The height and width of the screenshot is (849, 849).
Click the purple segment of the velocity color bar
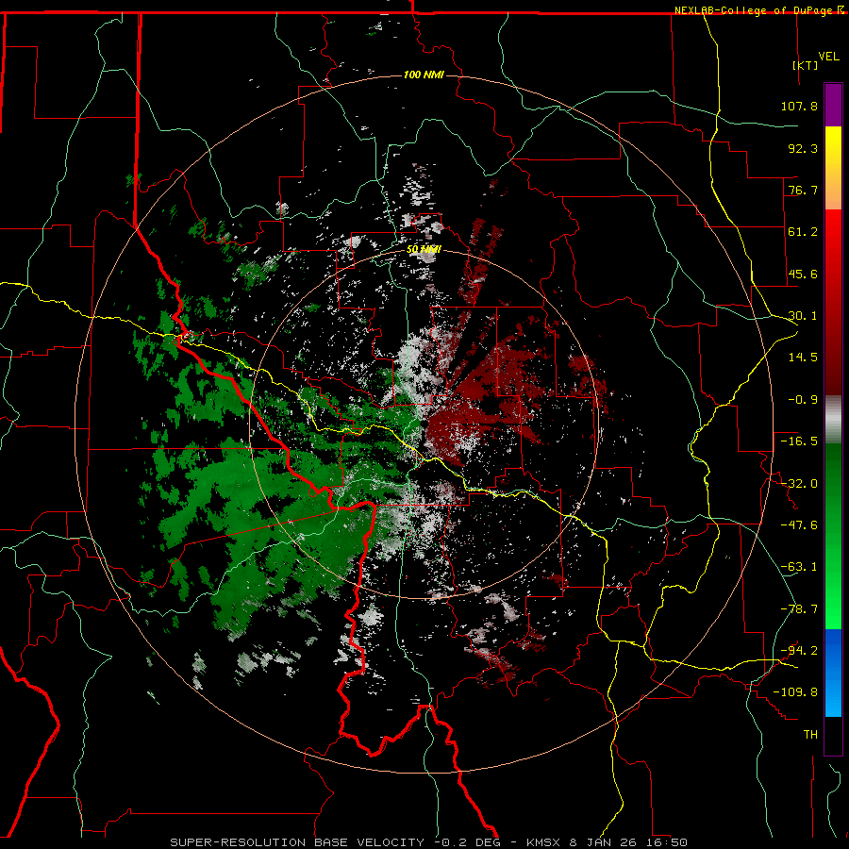pos(833,105)
